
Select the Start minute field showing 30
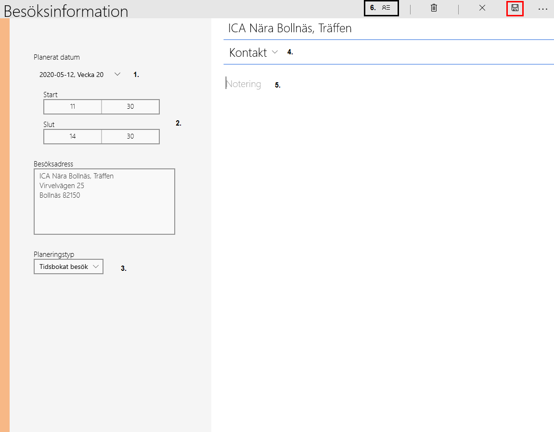tap(130, 107)
